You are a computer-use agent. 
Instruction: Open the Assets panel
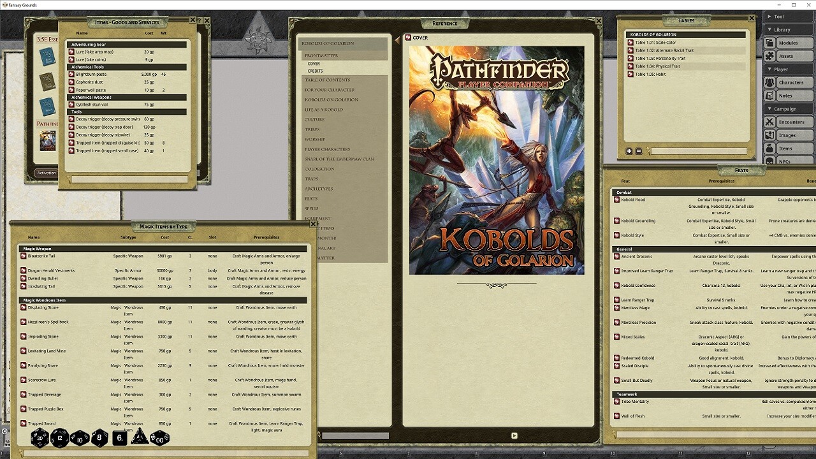[x=788, y=55]
